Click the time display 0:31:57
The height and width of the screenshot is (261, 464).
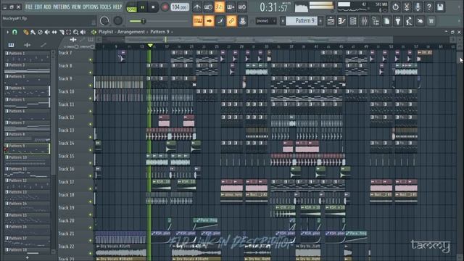(x=273, y=7)
